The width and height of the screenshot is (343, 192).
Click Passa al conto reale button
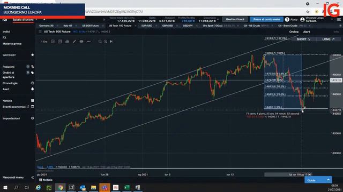coord(266,19)
